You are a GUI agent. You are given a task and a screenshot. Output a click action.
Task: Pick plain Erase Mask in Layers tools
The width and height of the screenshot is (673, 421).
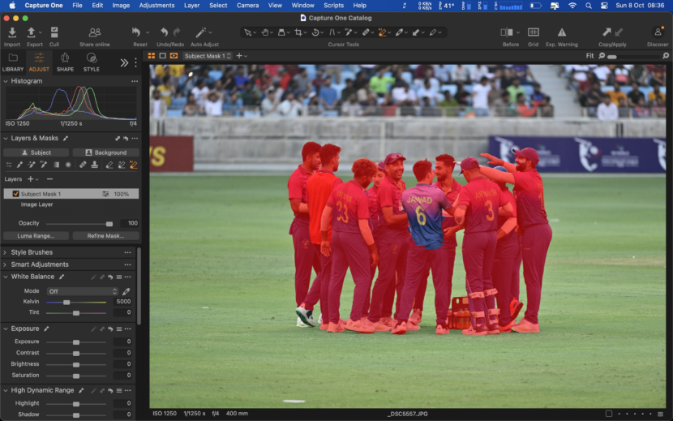tap(109, 165)
